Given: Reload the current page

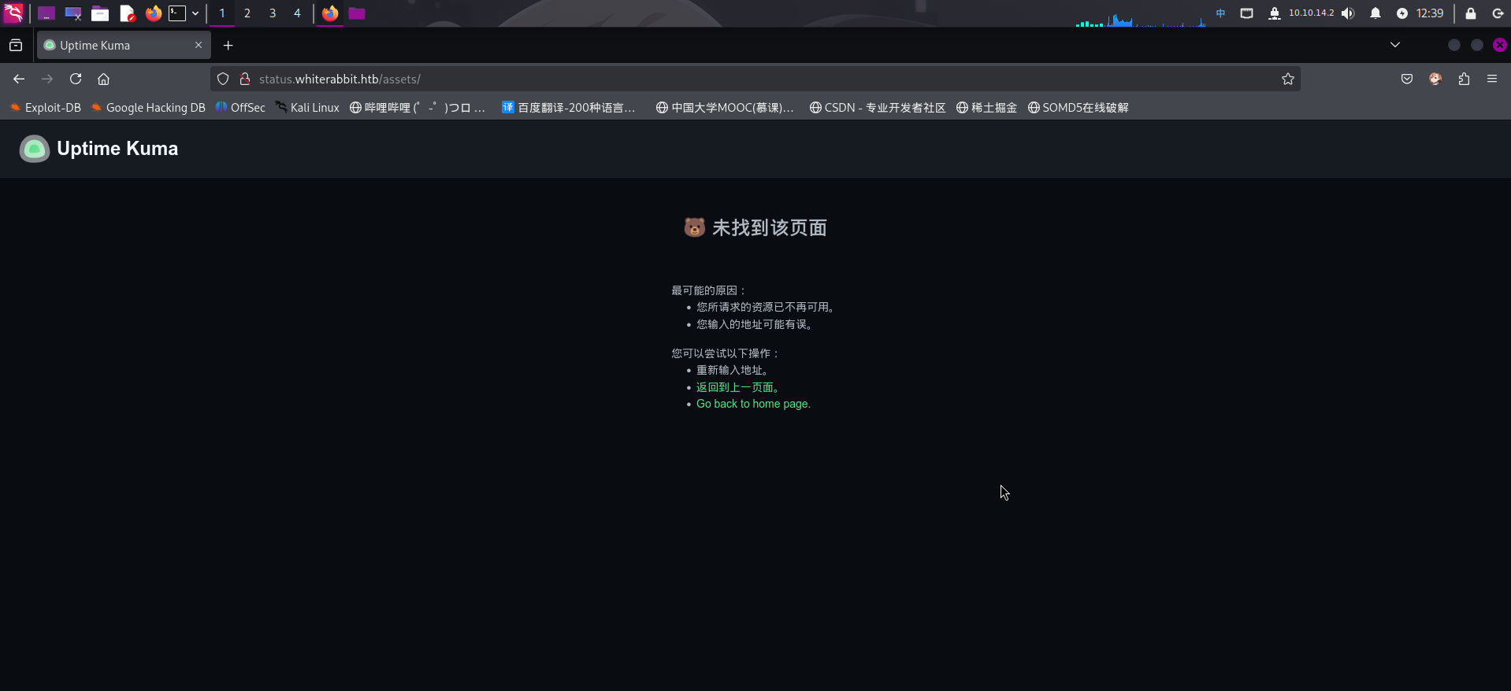Looking at the screenshot, I should click(76, 79).
